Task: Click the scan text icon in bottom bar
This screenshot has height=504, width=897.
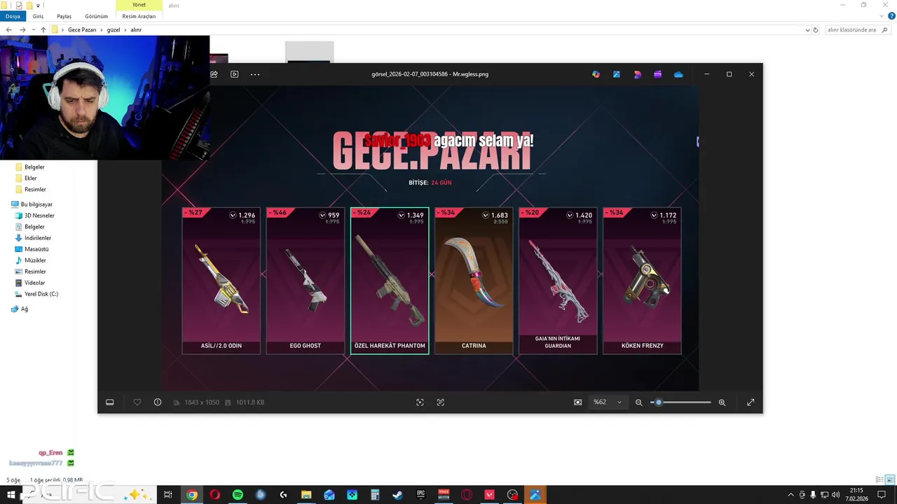Action: click(x=441, y=402)
